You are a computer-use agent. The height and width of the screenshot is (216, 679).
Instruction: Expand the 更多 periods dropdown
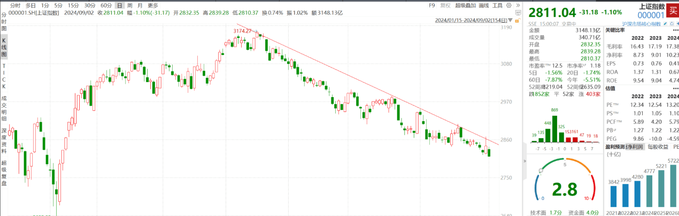coord(153,5)
